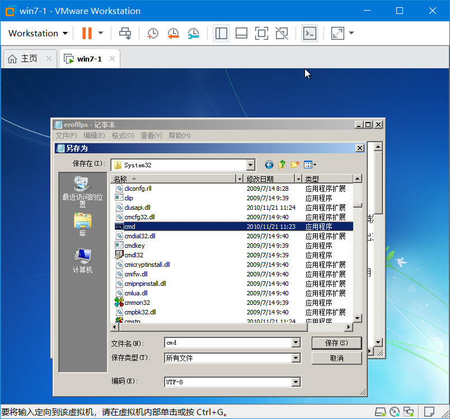Open Notepad 帮助(H) menu
This screenshot has width=450, height=419.
tap(179, 135)
